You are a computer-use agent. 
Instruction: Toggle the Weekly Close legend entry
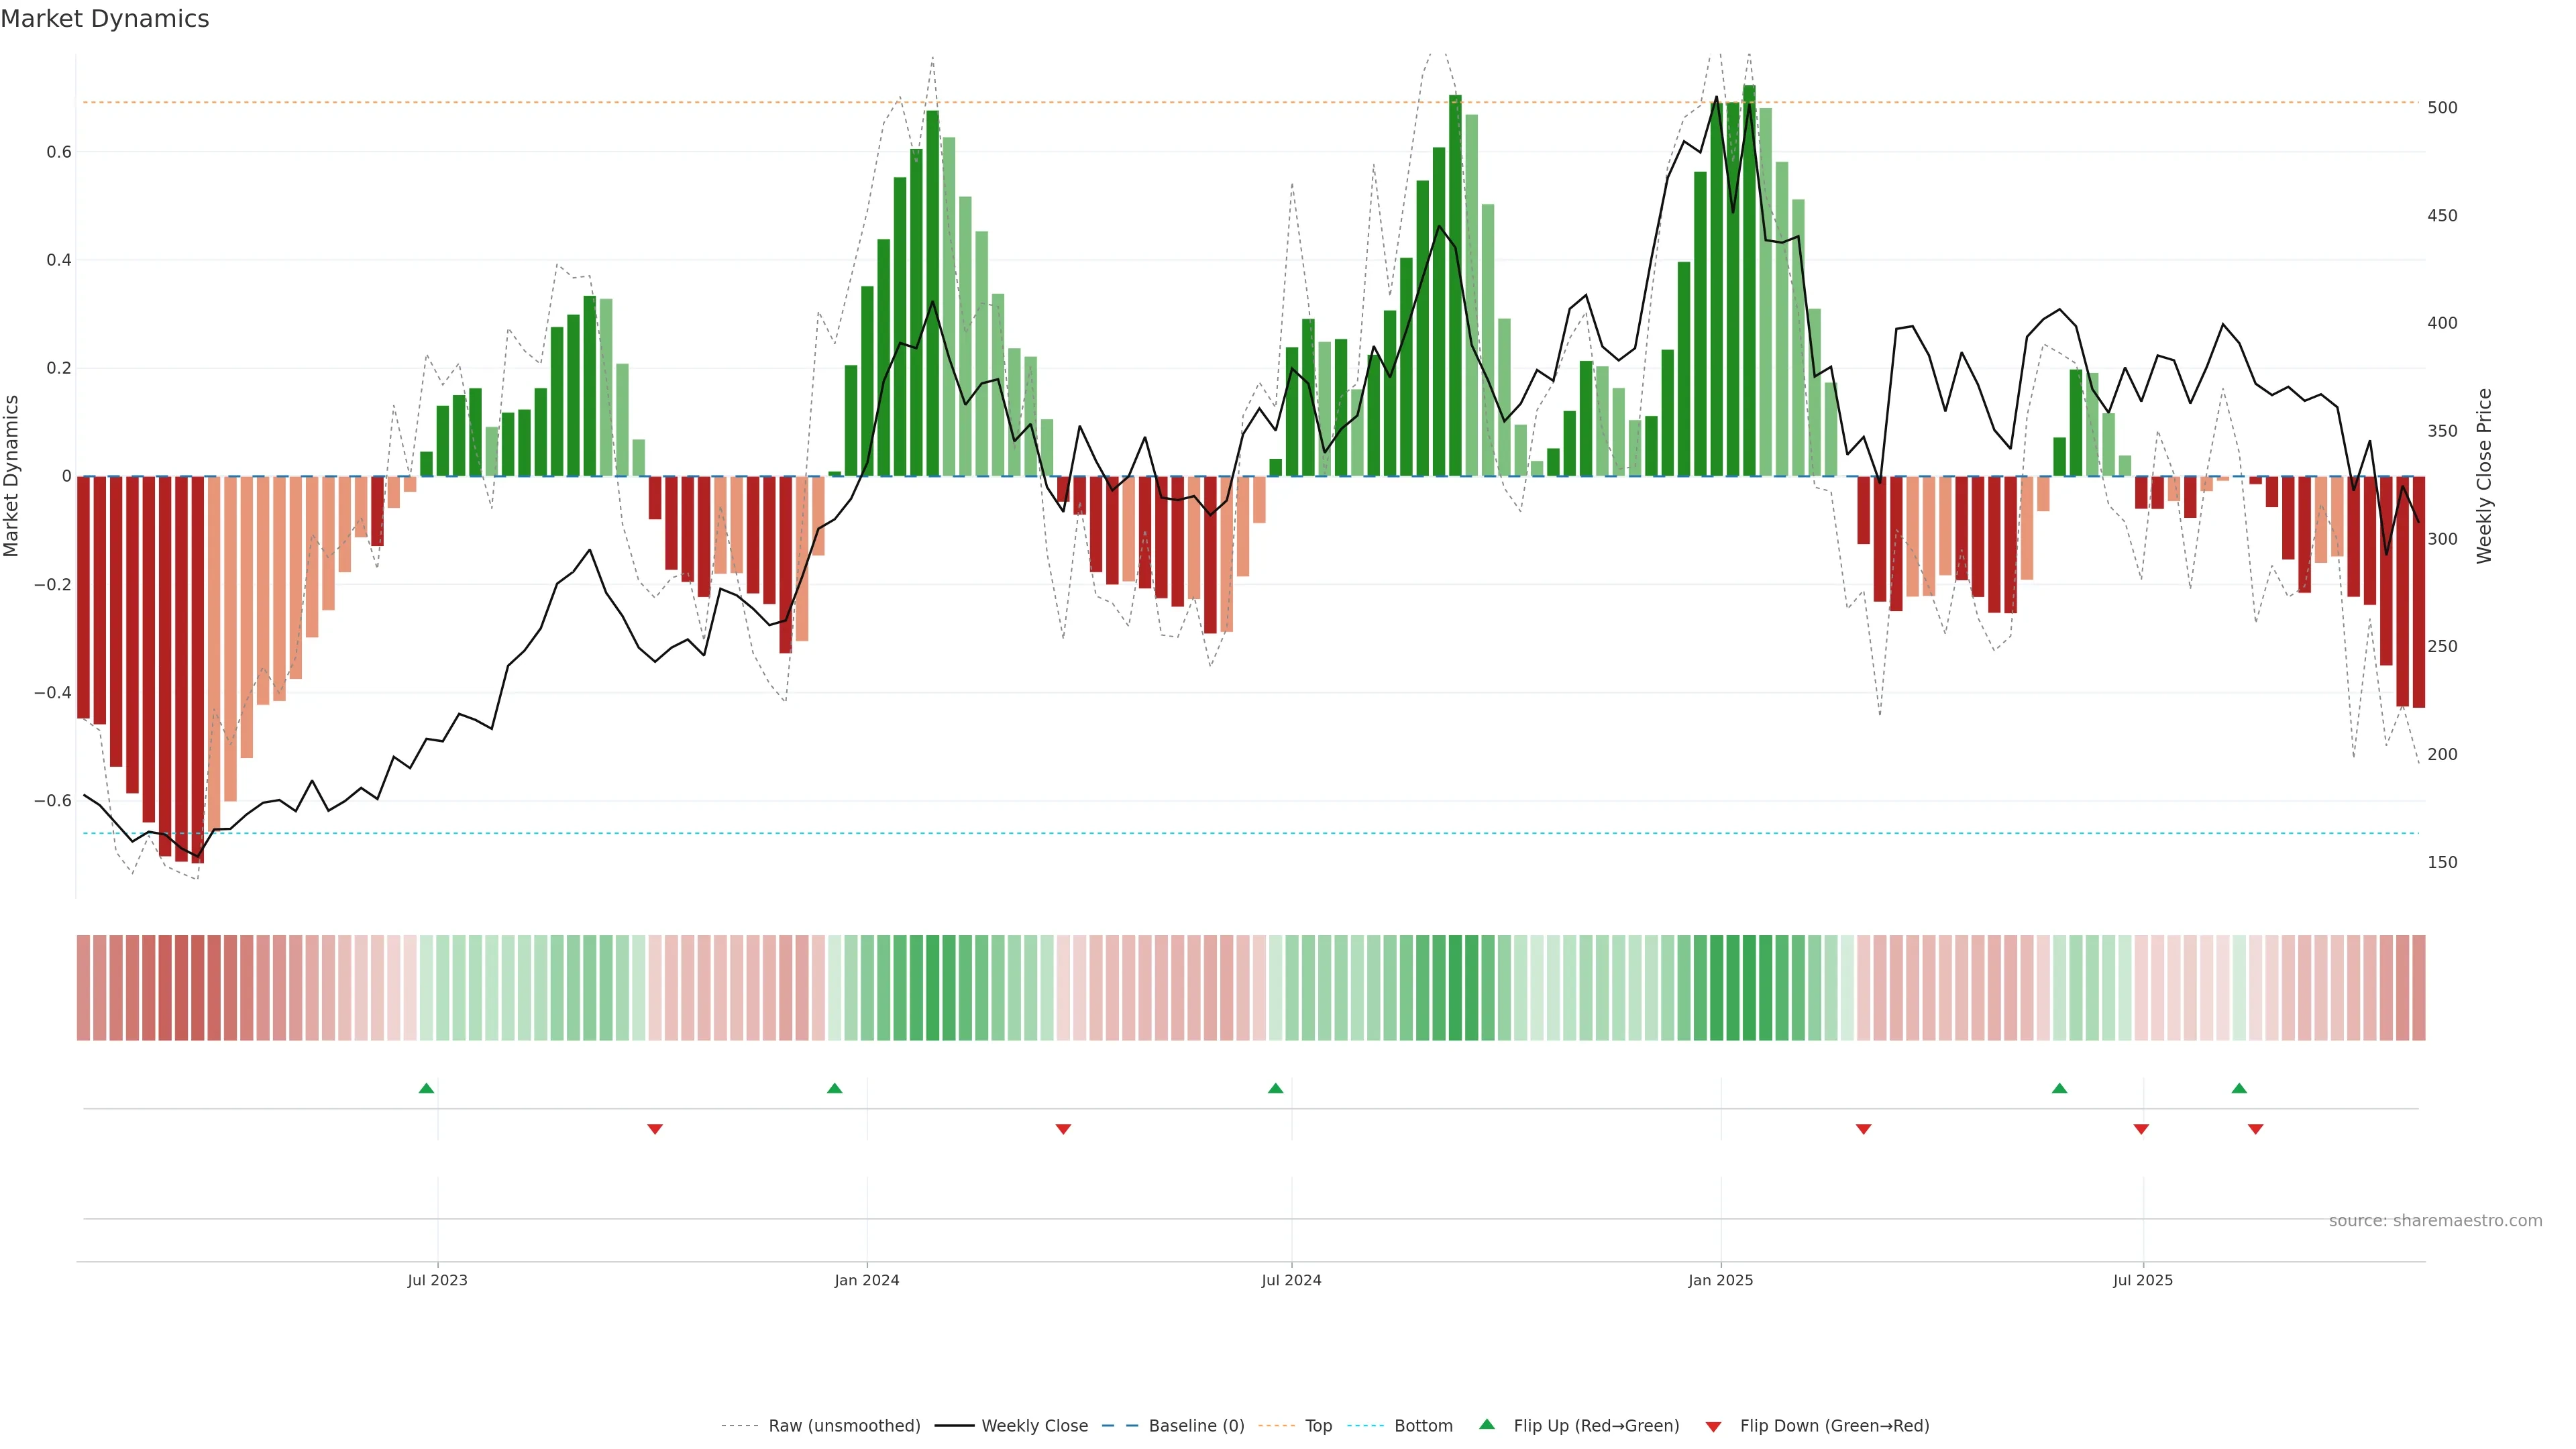point(1034,1425)
